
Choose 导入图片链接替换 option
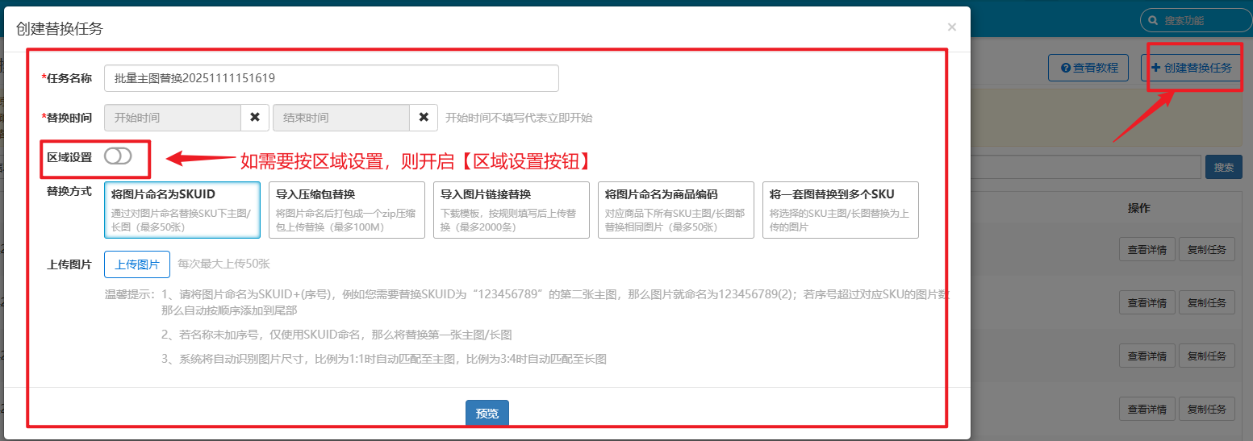pyautogui.click(x=512, y=210)
